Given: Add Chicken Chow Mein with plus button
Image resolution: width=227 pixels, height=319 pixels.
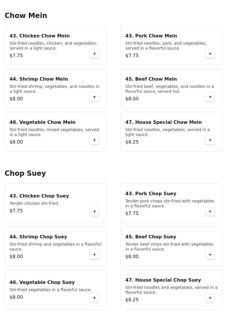Looking at the screenshot, I should 95,54.
